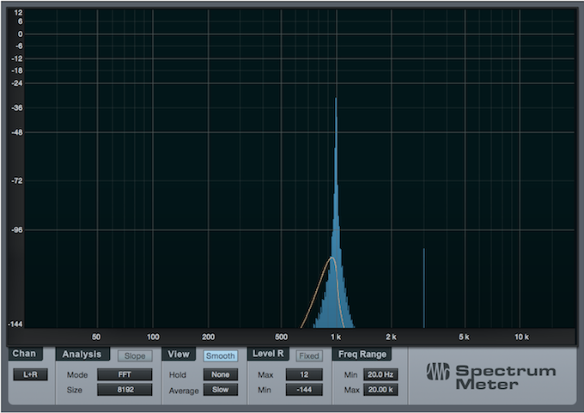Screen dimensions: 584x413
Task: Click the PreSonus Spectrum Meter logo
Action: [x=491, y=376]
